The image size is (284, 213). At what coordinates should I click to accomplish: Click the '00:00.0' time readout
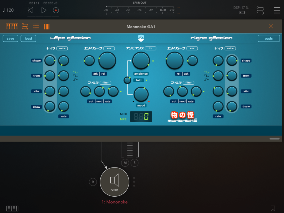(x=50, y=3)
